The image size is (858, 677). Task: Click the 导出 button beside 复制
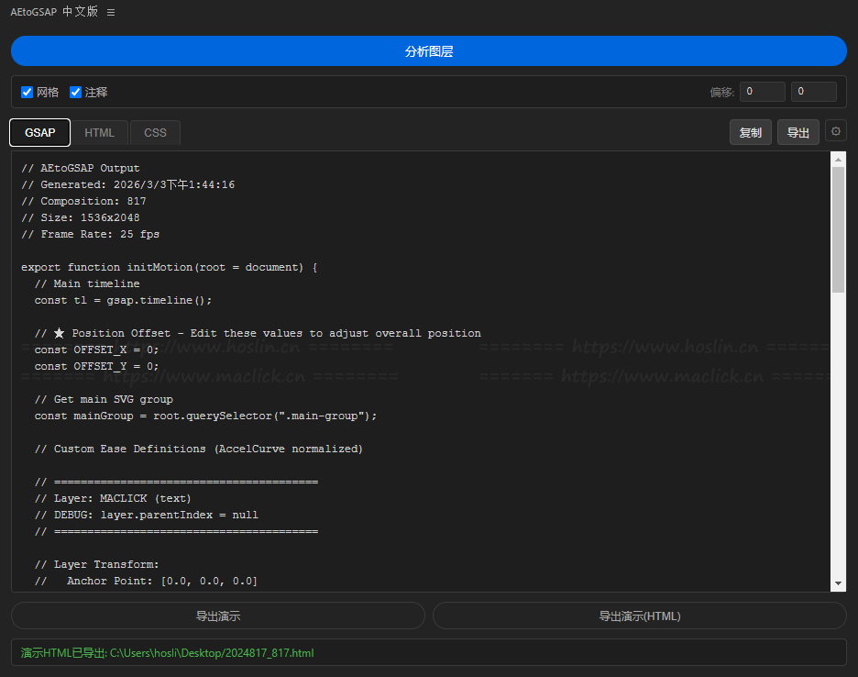coord(797,133)
